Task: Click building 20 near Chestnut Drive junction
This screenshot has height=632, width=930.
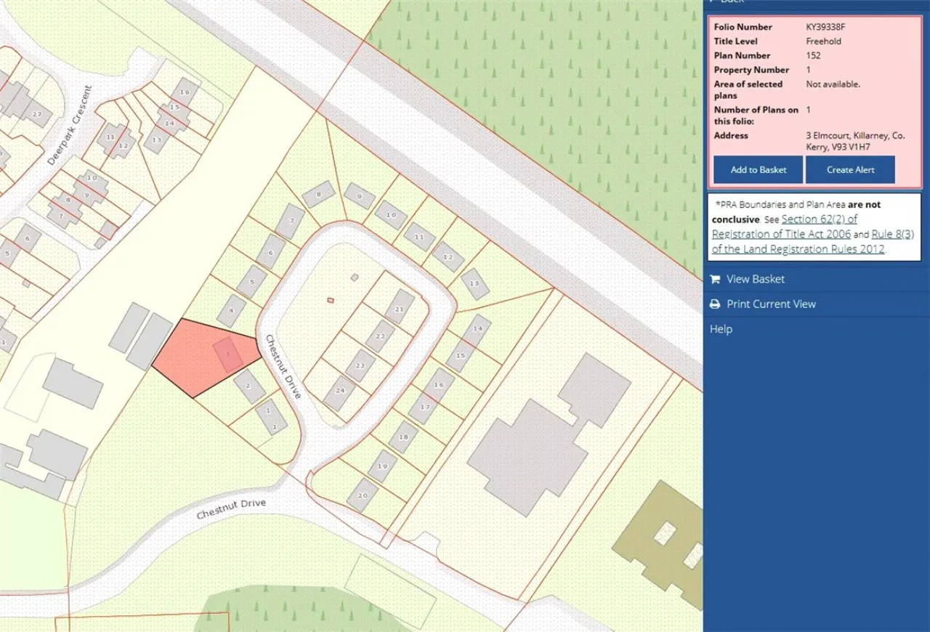Action: (x=363, y=495)
